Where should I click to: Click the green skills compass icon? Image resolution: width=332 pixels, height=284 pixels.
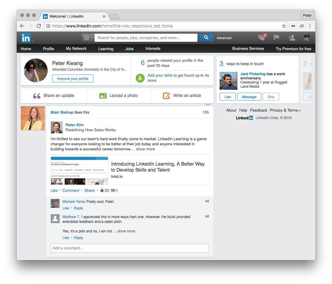(x=140, y=78)
